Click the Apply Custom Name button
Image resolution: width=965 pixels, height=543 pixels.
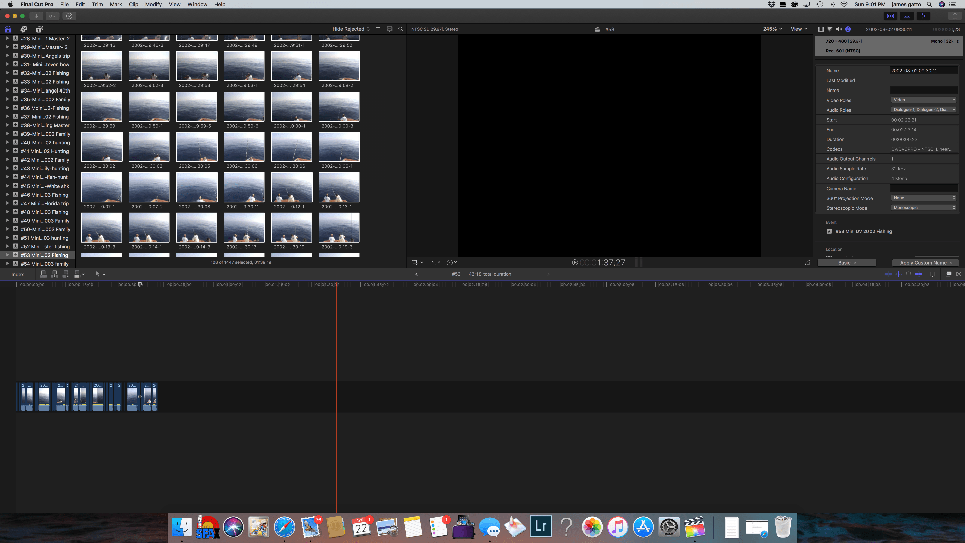tap(925, 262)
